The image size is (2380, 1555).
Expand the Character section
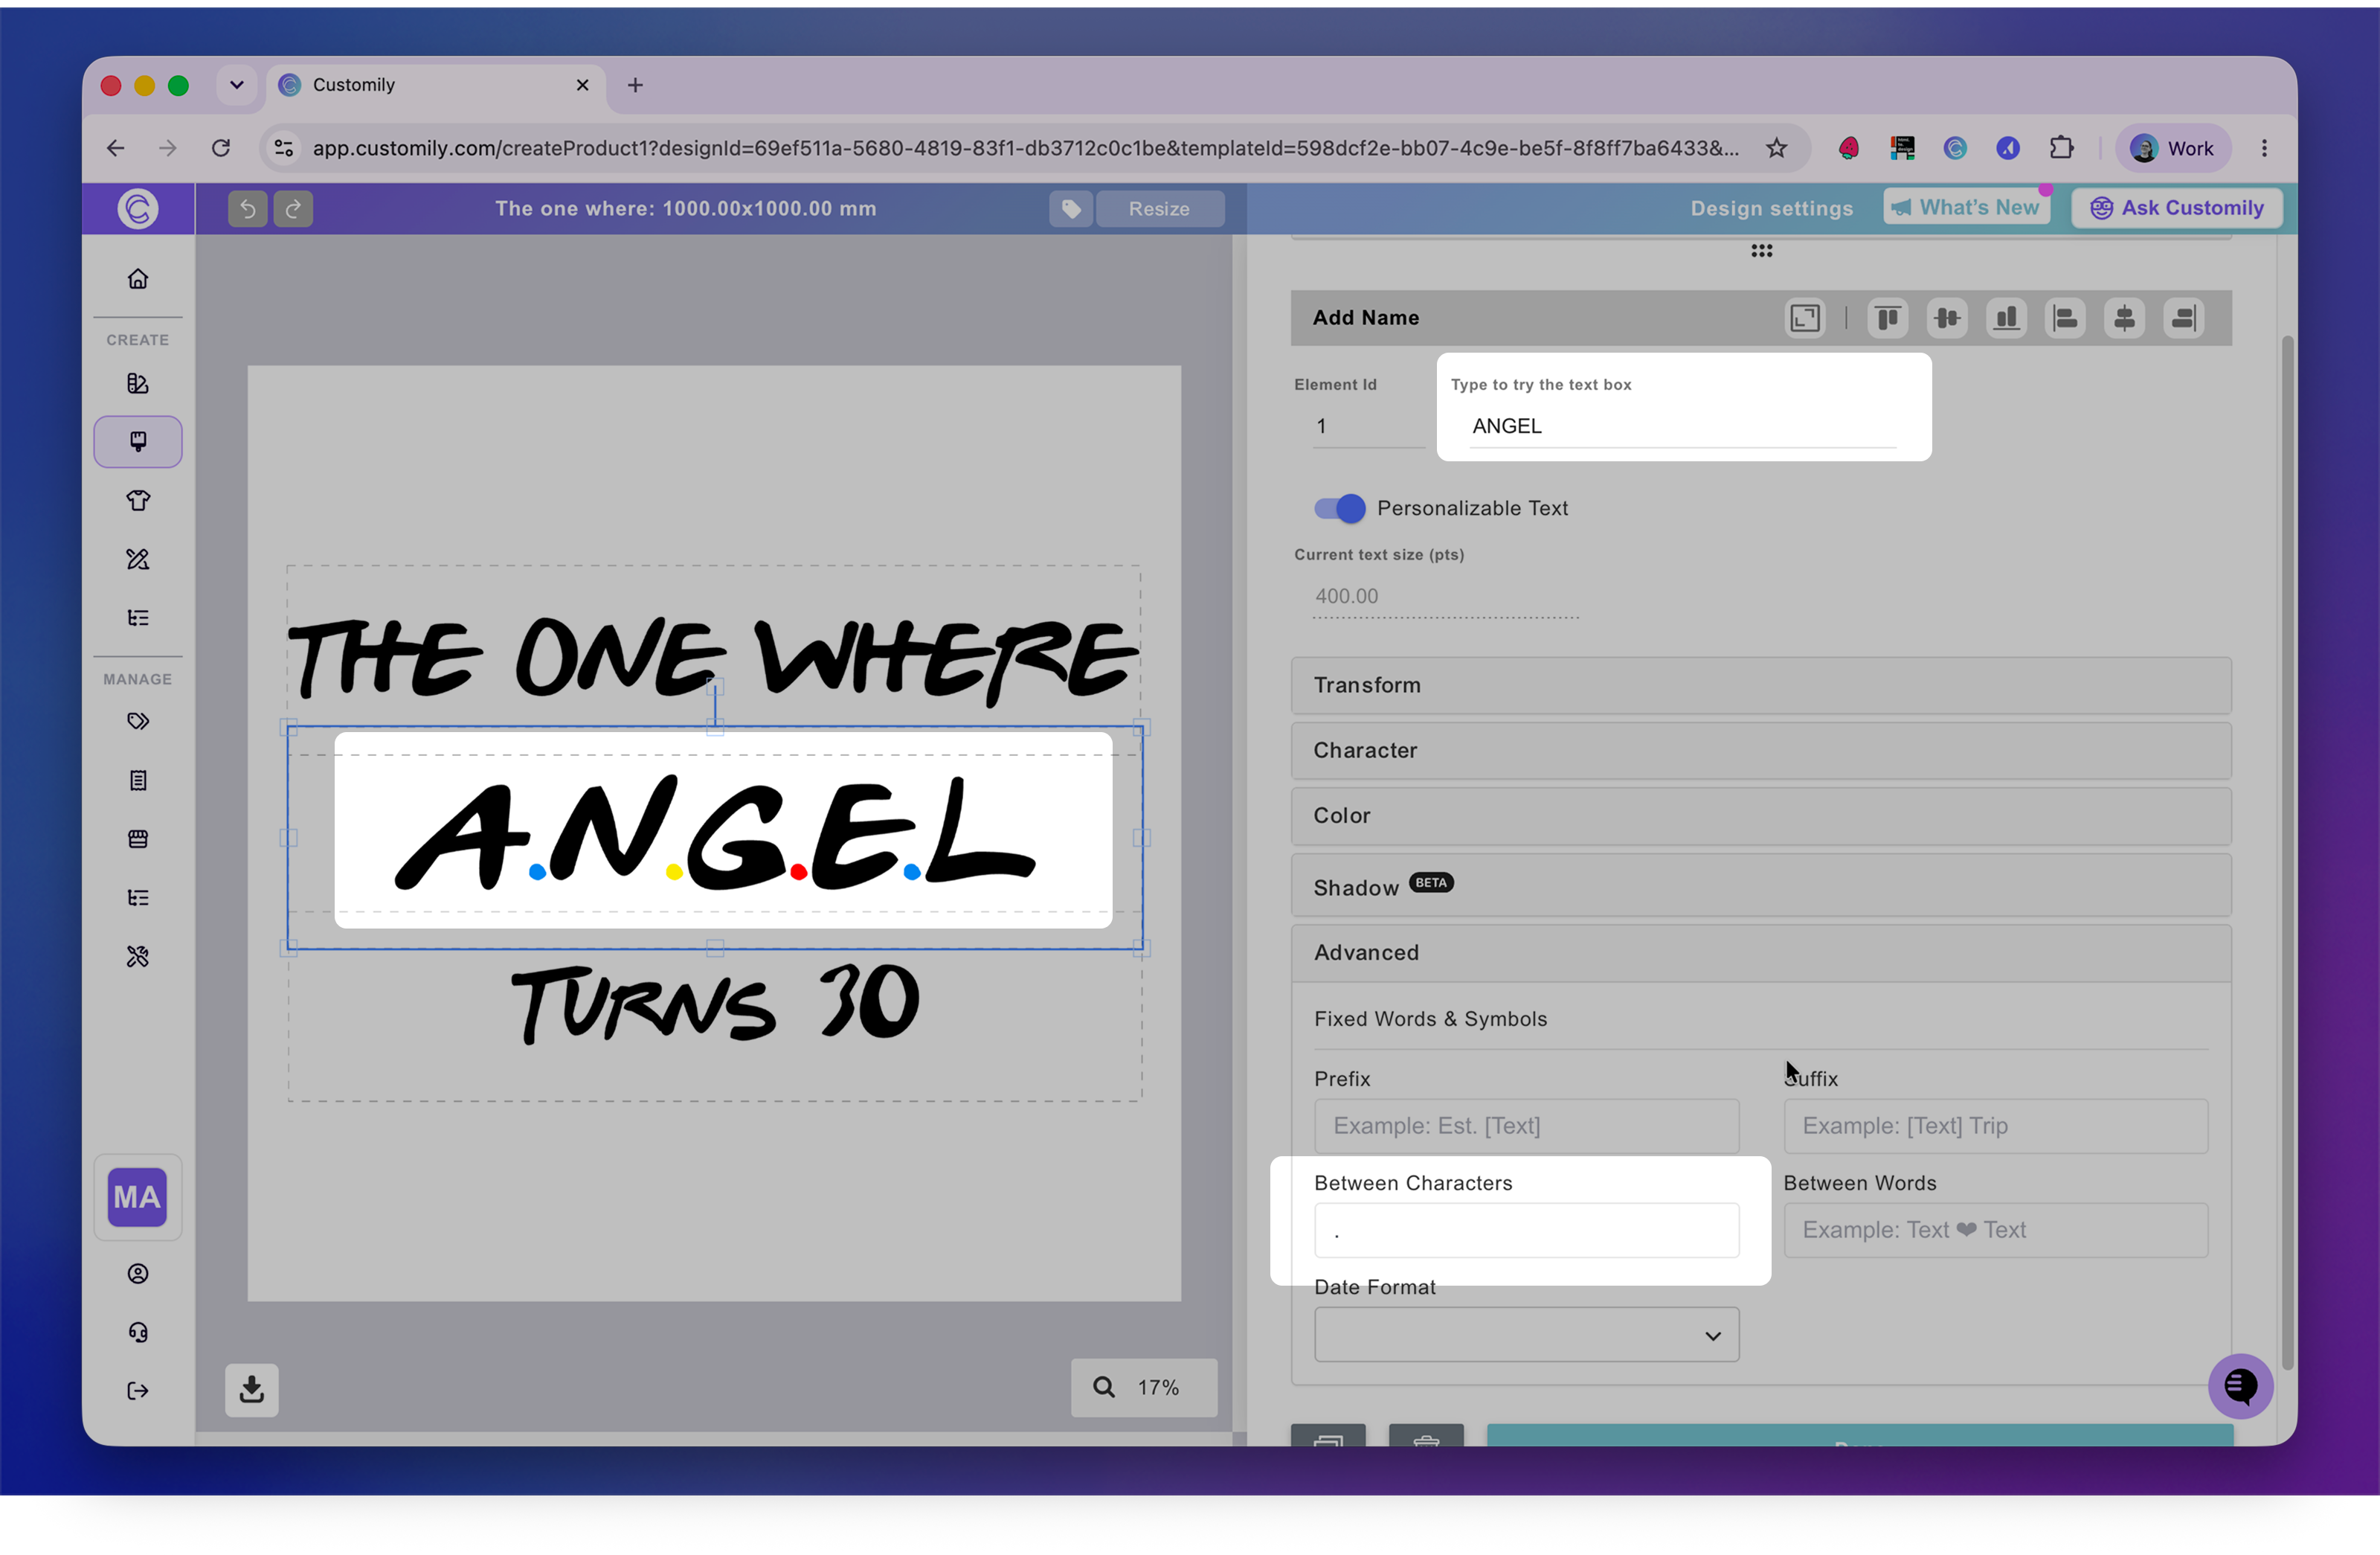pyautogui.click(x=1761, y=751)
